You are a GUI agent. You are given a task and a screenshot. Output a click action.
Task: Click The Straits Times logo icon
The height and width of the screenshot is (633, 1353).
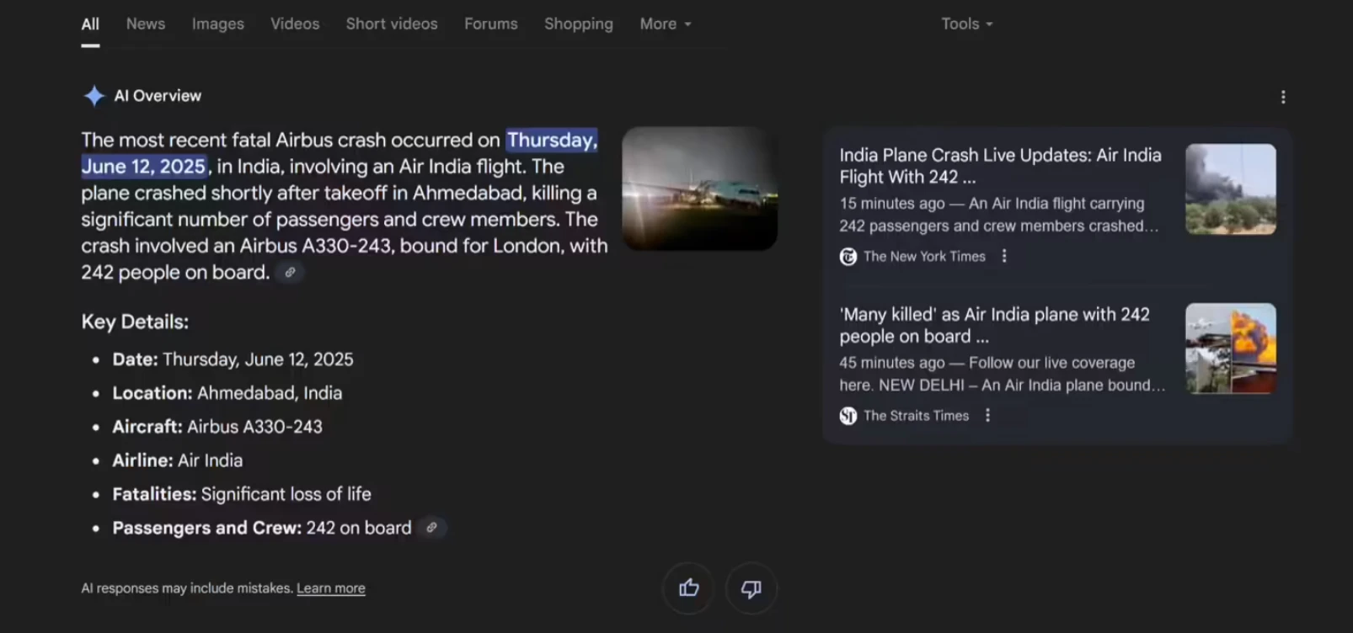[x=848, y=416]
